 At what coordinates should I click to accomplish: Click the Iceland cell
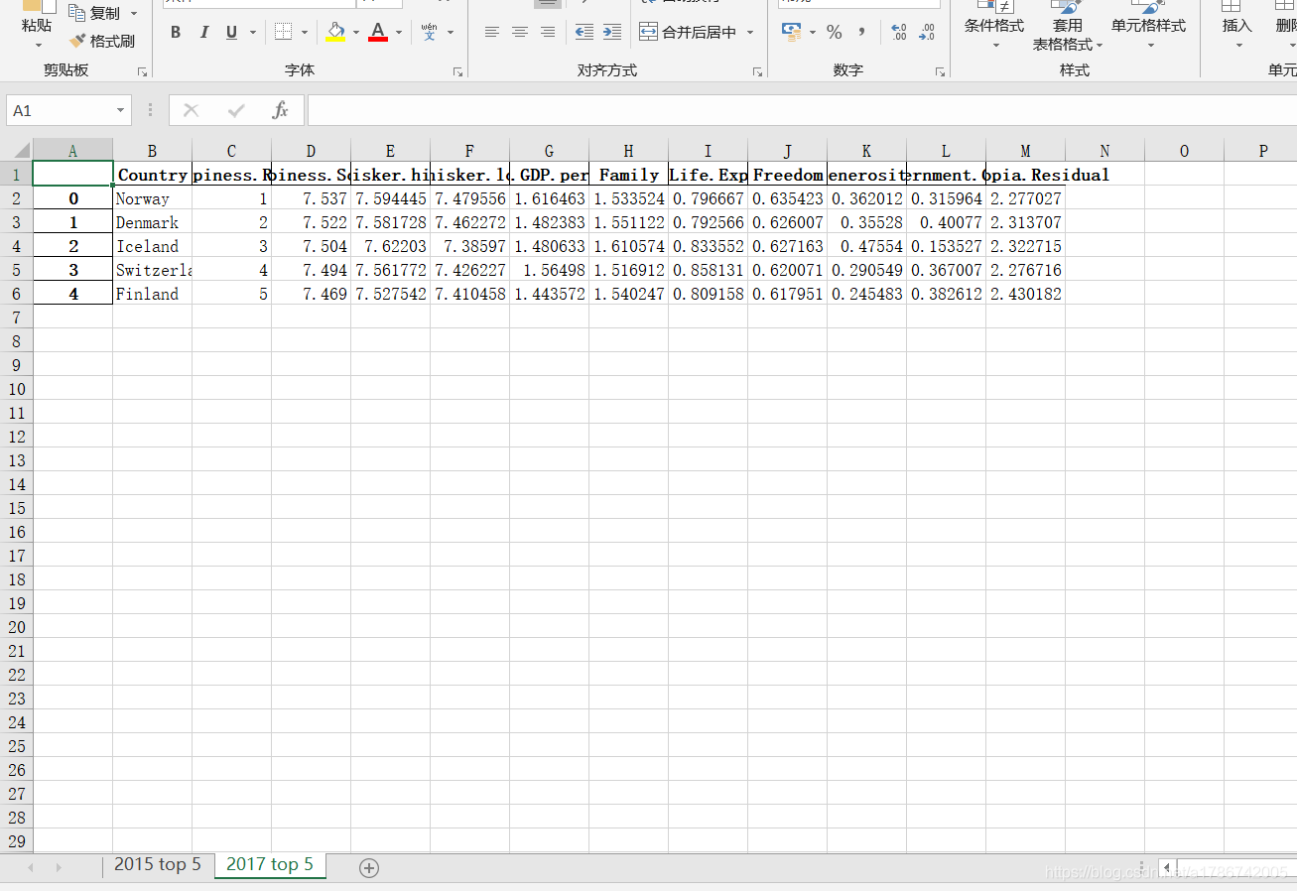click(152, 246)
